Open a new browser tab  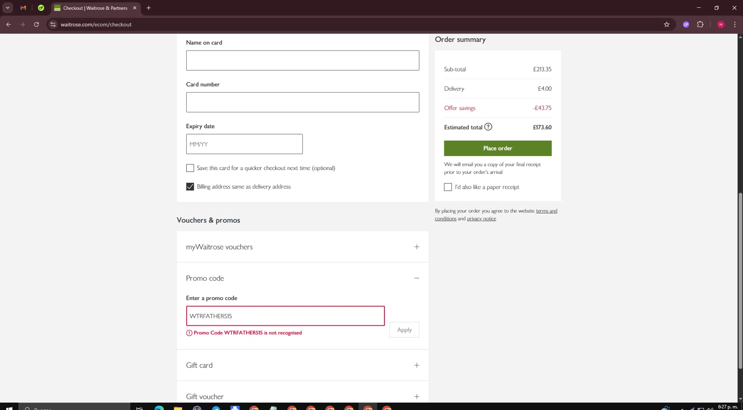coord(149,8)
